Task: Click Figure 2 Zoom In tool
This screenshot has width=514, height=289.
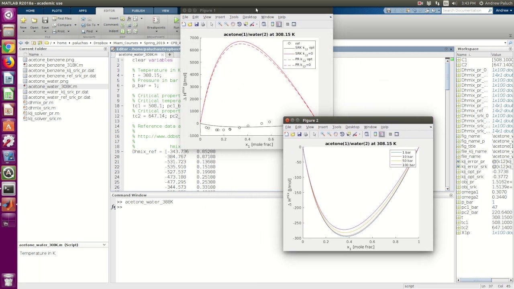Action: [x=322, y=134]
